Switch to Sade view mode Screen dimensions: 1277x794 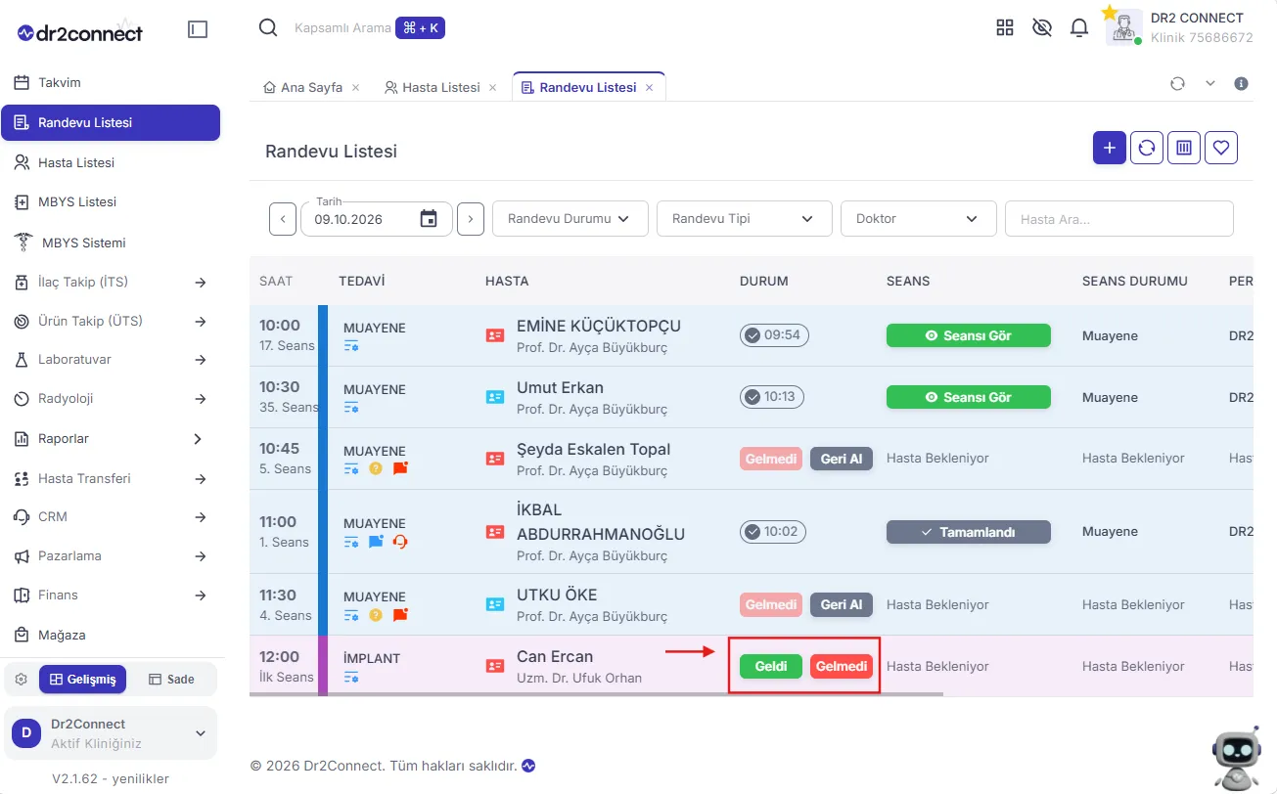click(x=171, y=680)
